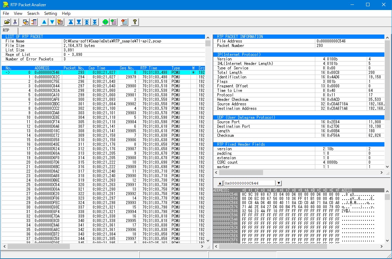This screenshot has width=392, height=259.
Task: Open a capture file with the folder icon
Action: click(7, 22)
